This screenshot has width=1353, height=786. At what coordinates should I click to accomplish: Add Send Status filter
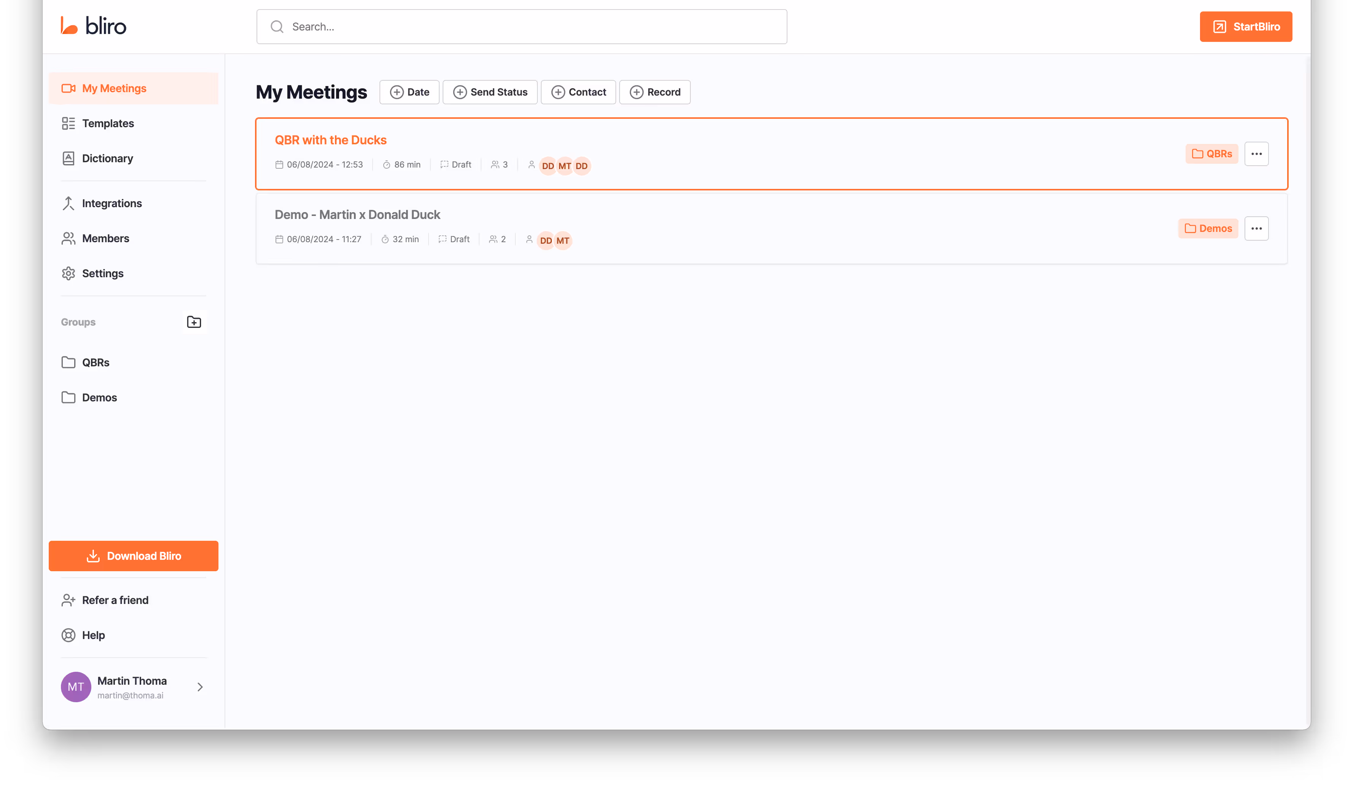click(x=490, y=92)
